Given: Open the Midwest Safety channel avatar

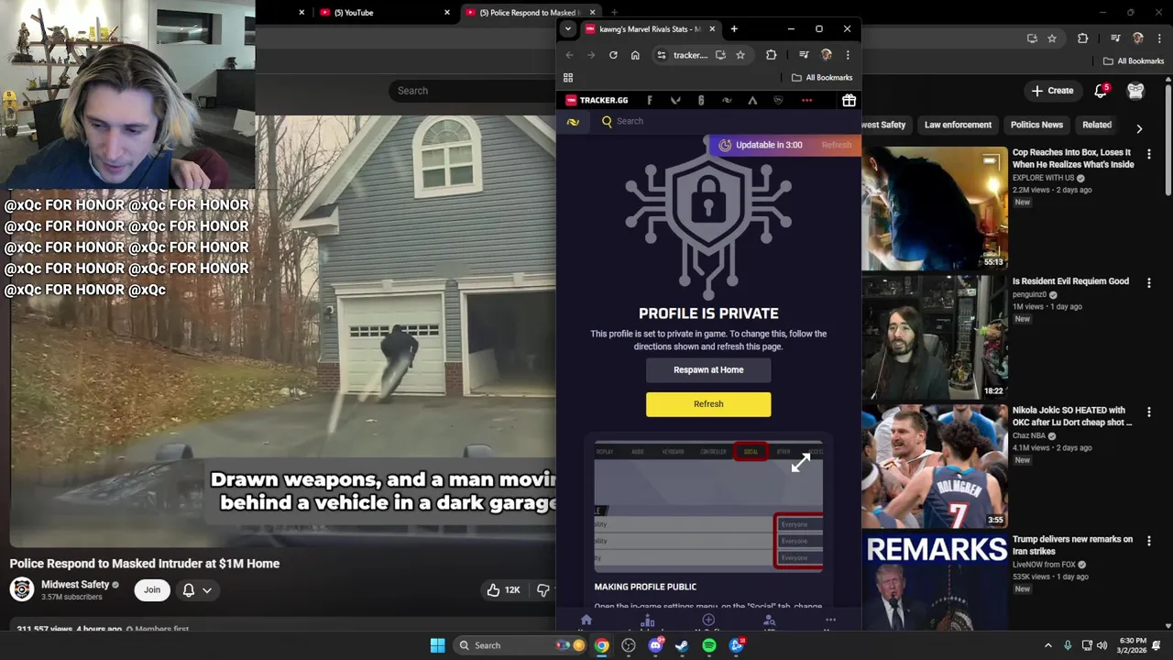Looking at the screenshot, I should (22, 589).
